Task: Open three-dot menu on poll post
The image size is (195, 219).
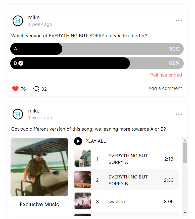Action: pos(179,21)
